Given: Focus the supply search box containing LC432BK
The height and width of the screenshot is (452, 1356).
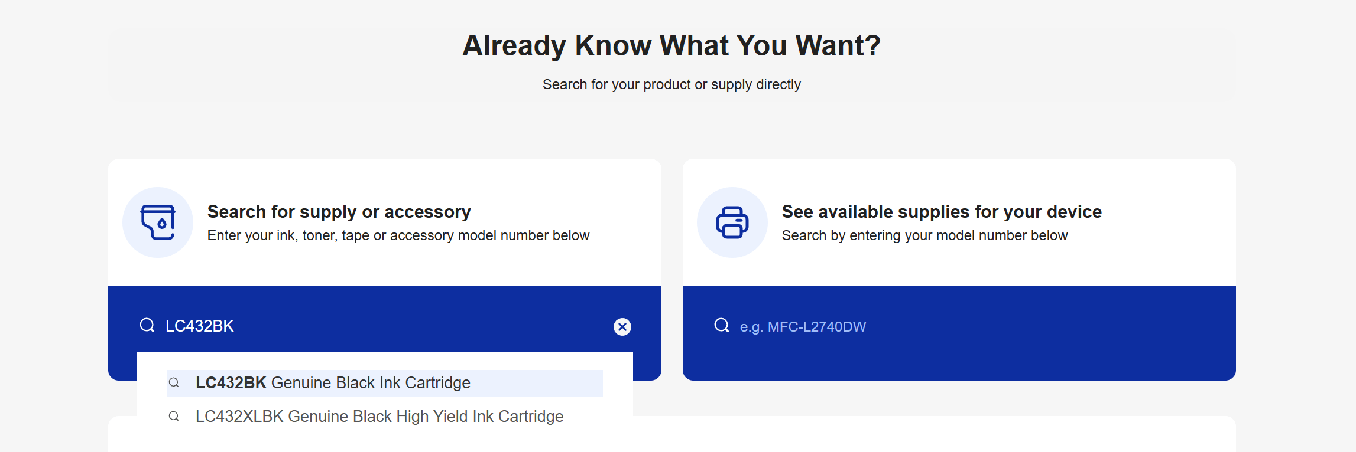Looking at the screenshot, I should tap(384, 326).
